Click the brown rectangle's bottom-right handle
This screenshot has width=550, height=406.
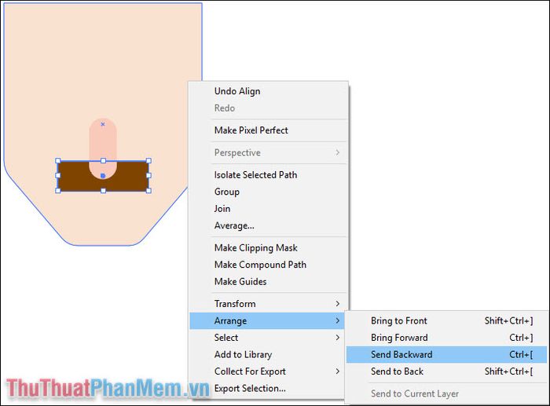tap(148, 191)
